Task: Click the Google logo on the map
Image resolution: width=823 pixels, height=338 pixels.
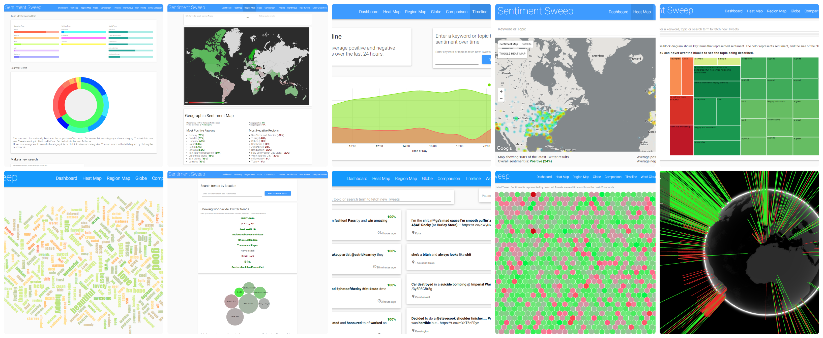Action: click(x=504, y=148)
